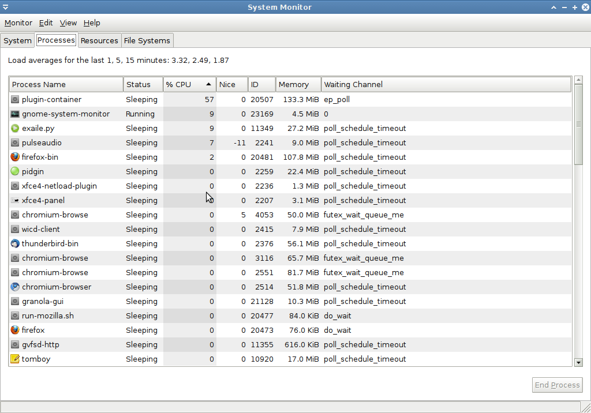Open the Edit menu

tap(46, 23)
